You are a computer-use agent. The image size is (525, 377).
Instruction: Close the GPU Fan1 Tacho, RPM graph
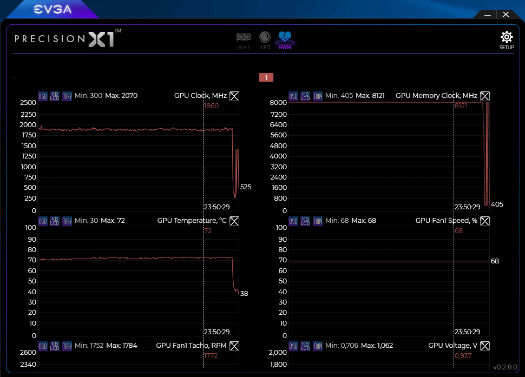(x=234, y=346)
